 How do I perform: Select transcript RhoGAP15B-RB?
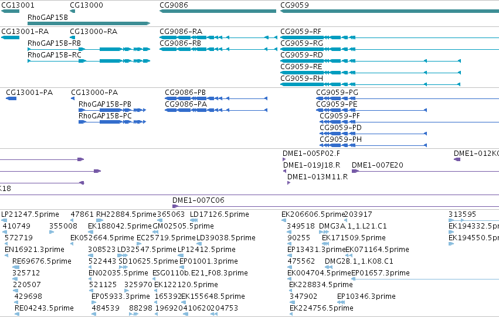54,43
